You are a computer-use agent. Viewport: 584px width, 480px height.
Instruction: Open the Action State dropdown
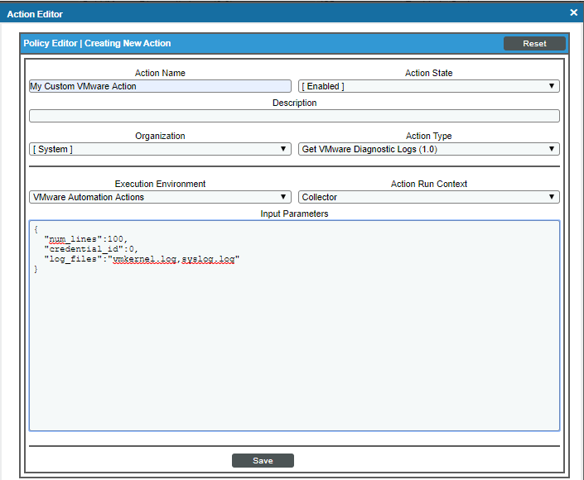429,86
